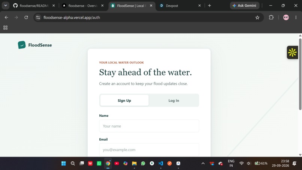The image size is (302, 170).
Task: Bookmark this page with the star icon
Action: tap(257, 18)
